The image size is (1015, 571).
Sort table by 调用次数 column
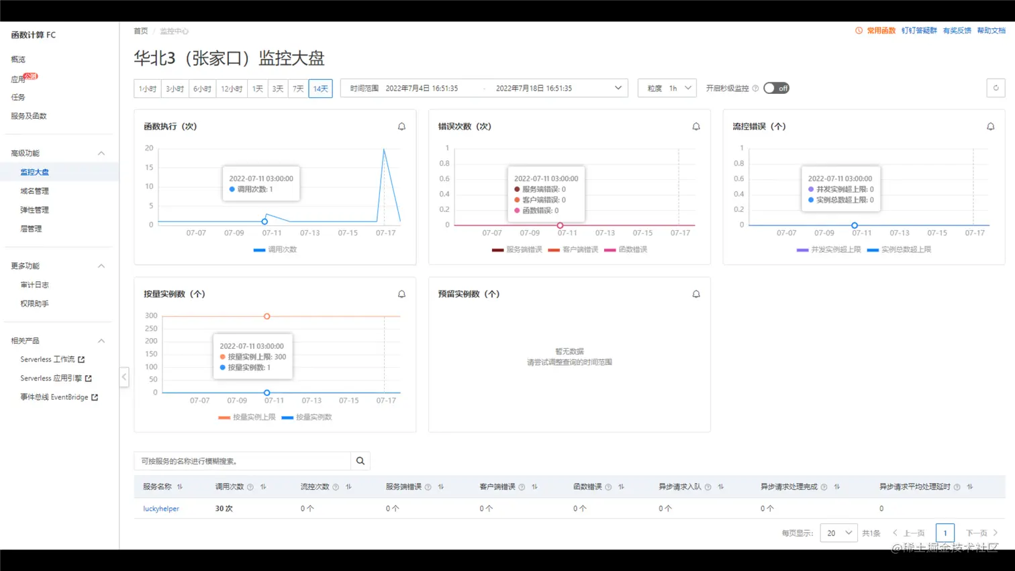pyautogui.click(x=263, y=487)
